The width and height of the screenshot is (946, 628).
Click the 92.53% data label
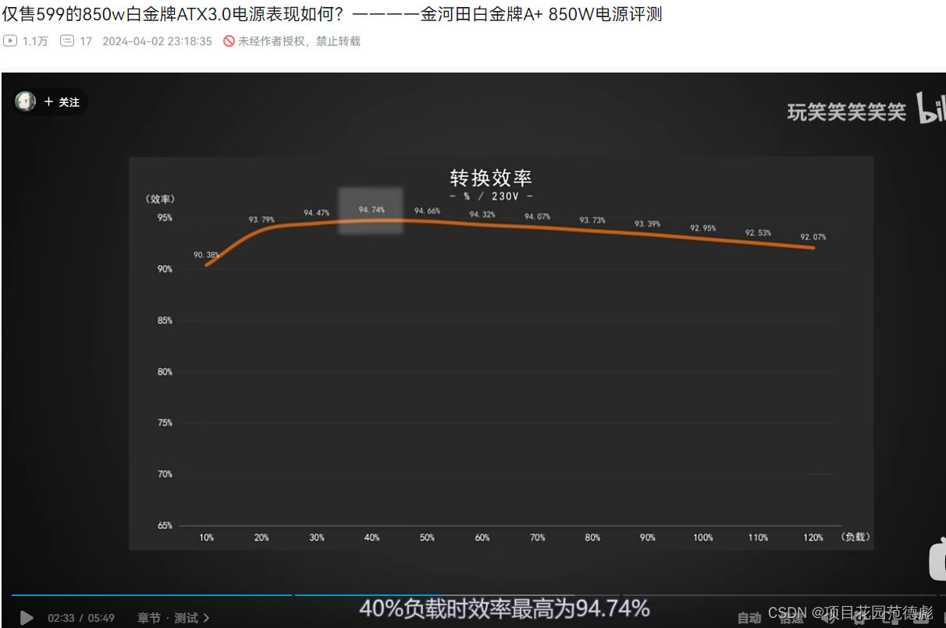(x=758, y=232)
